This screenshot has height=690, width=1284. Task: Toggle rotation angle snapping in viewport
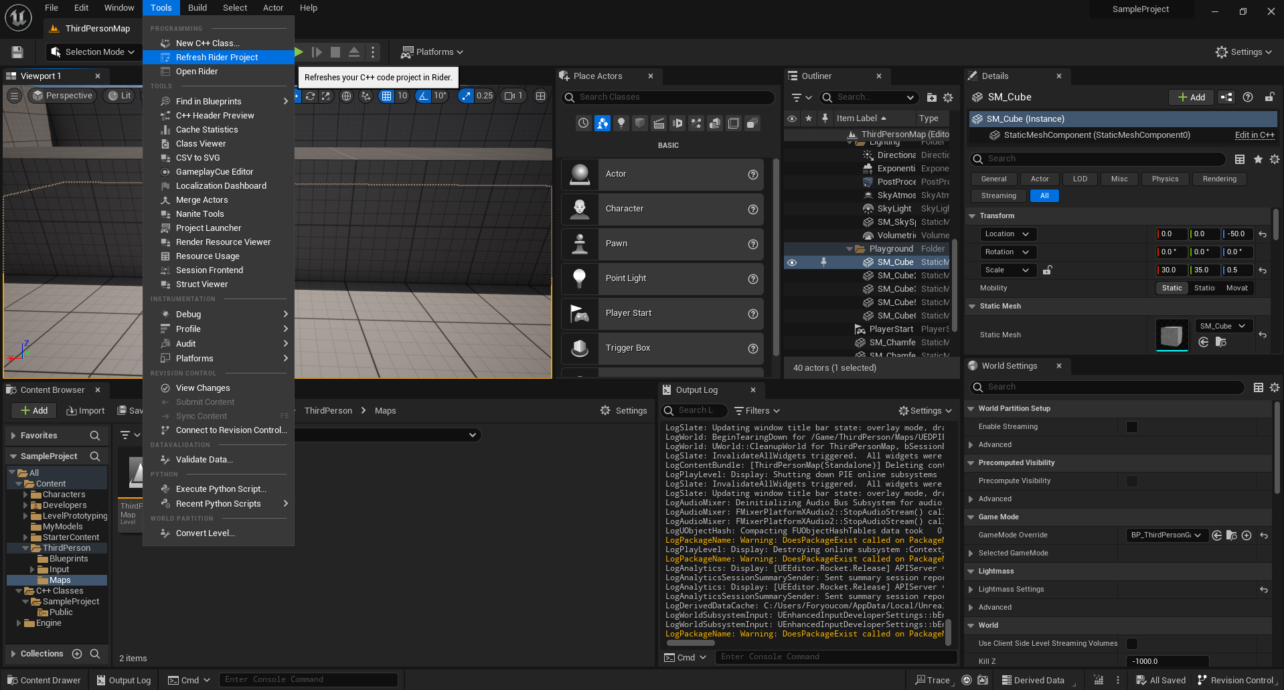tap(423, 96)
